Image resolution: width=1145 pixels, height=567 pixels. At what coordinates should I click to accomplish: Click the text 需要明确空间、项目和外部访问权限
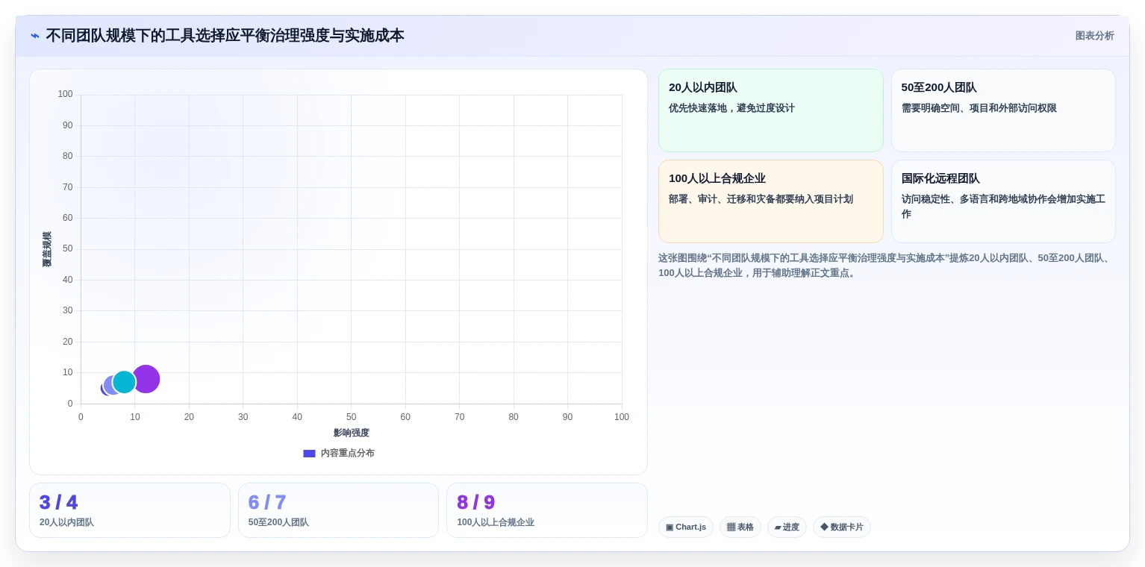(979, 108)
